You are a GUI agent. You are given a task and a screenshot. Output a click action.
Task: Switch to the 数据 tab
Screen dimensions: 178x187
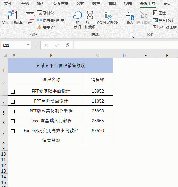(96, 4)
